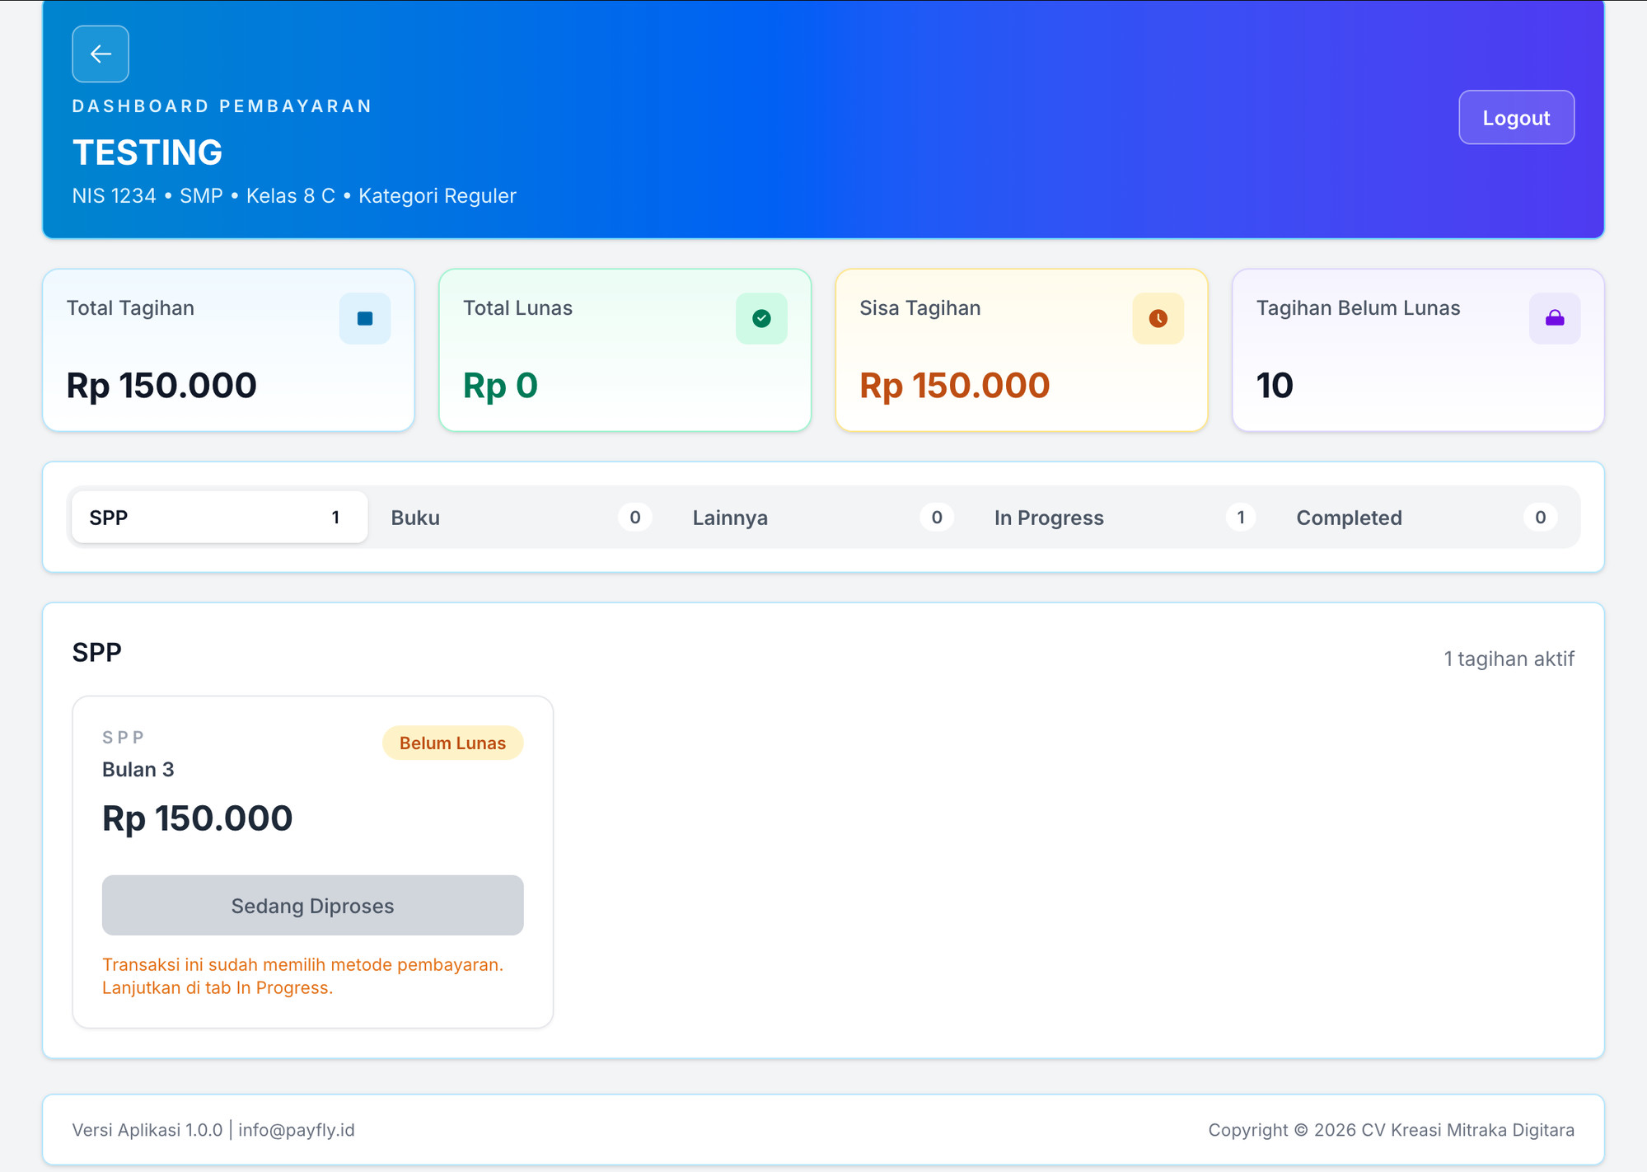Click the purple bag Tagihan Belum Lunas icon

pos(1555,318)
